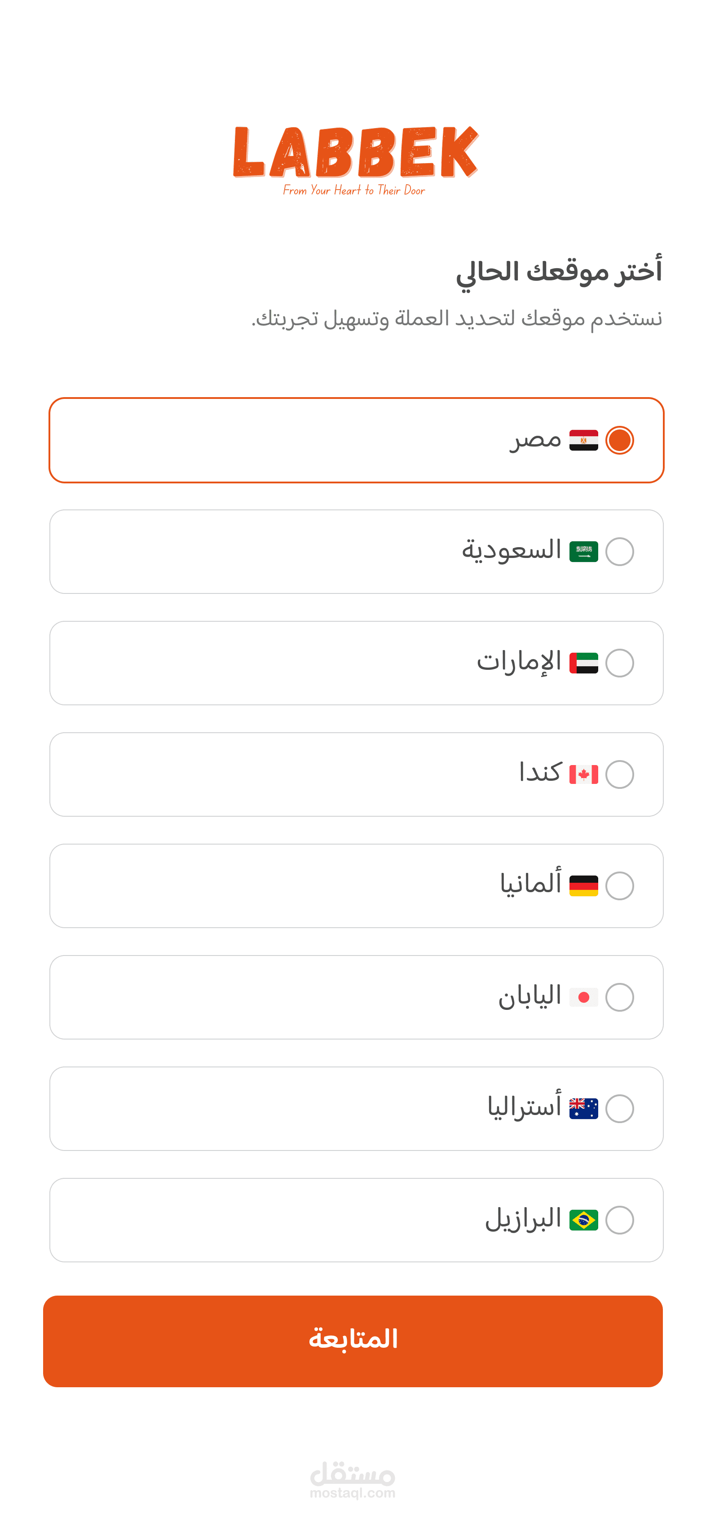Click the Egypt flag icon
This screenshot has height=1531, width=706.
[x=583, y=440]
